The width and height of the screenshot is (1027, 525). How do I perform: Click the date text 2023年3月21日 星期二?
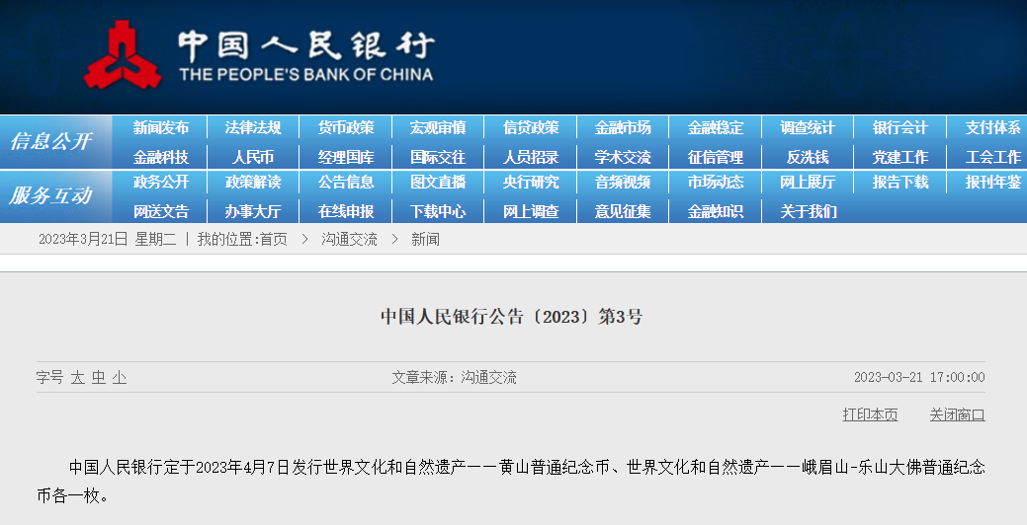(x=108, y=239)
